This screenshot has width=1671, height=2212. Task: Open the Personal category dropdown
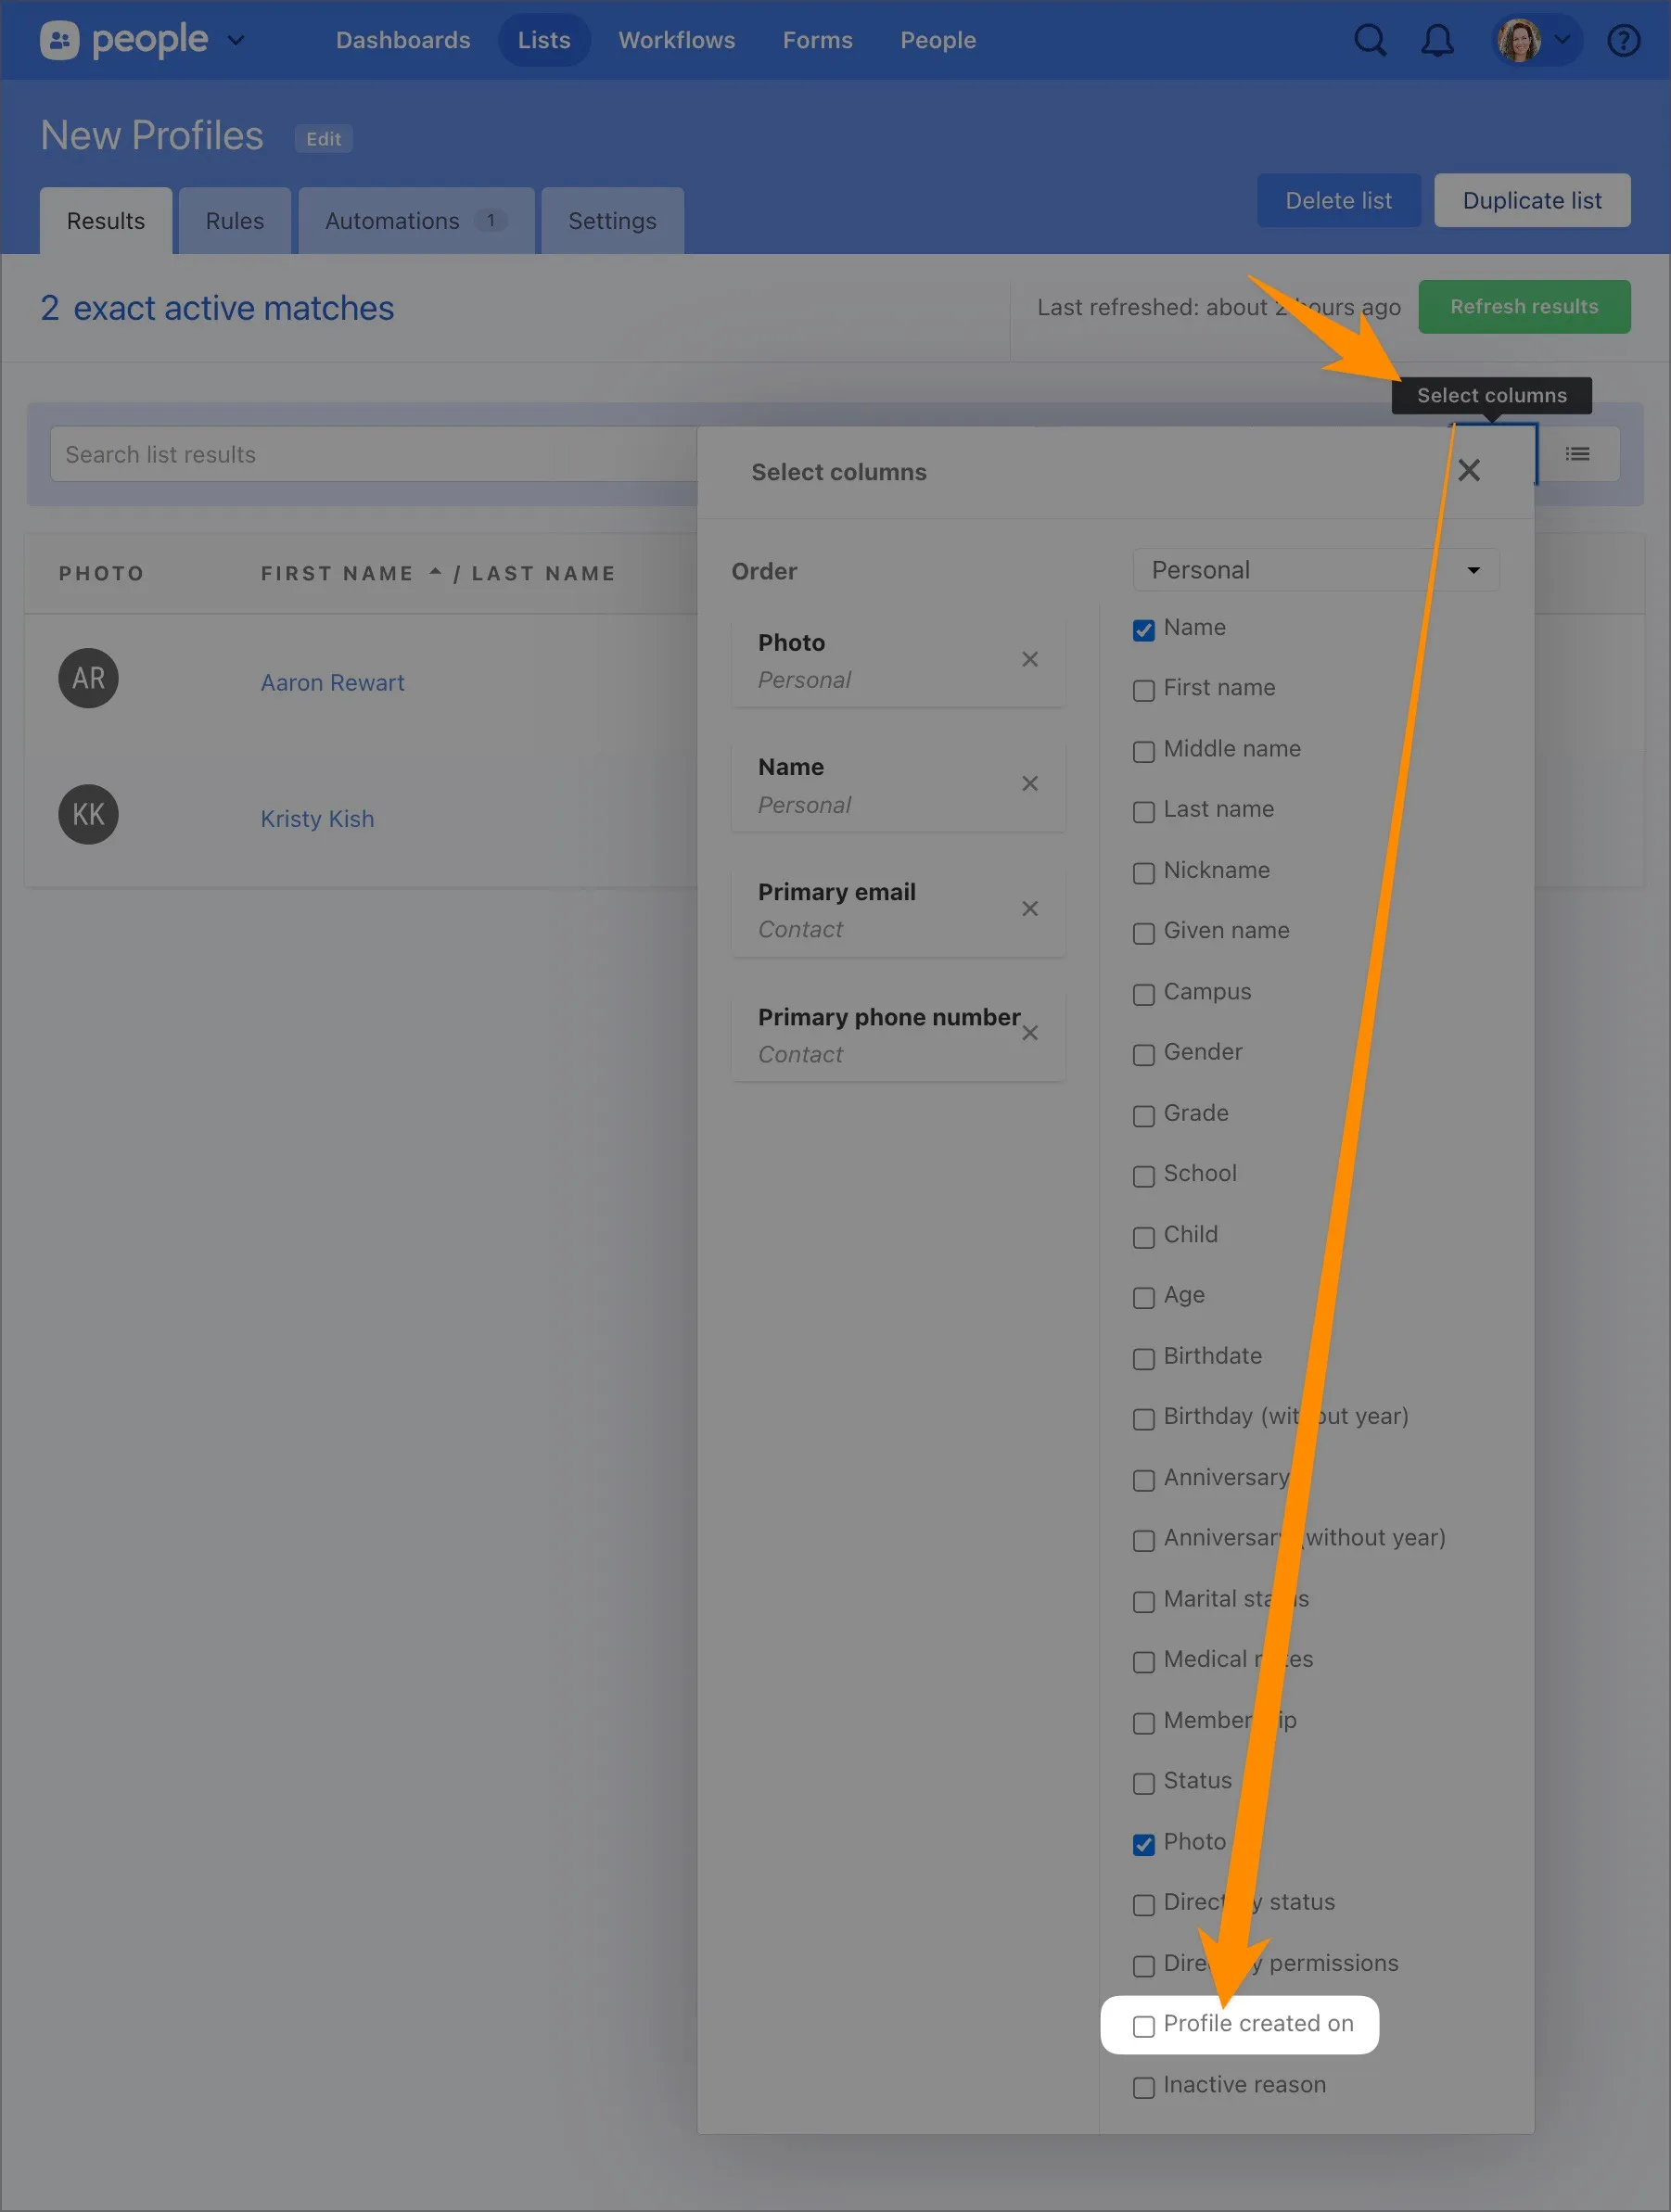pyautogui.click(x=1315, y=570)
